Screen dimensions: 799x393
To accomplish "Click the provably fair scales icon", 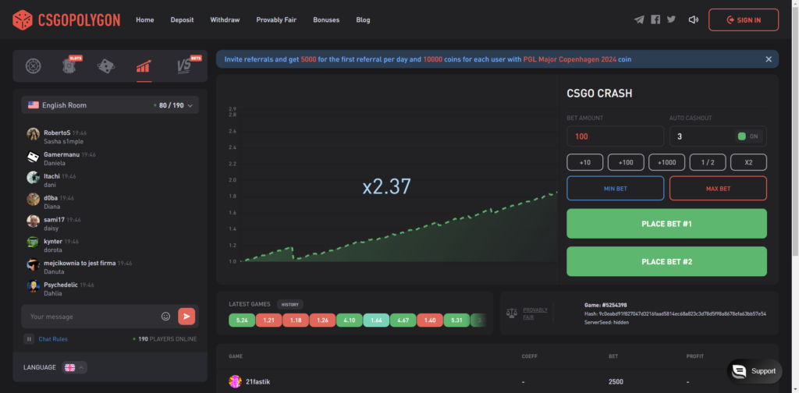I will tap(511, 313).
